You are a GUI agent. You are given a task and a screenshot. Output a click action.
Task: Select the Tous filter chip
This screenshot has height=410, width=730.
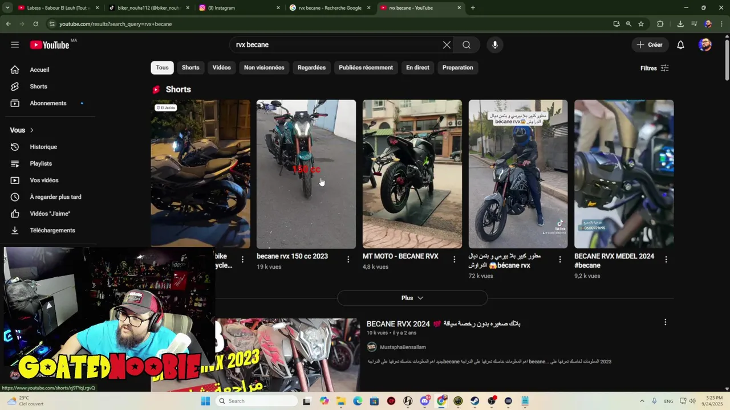pos(163,68)
